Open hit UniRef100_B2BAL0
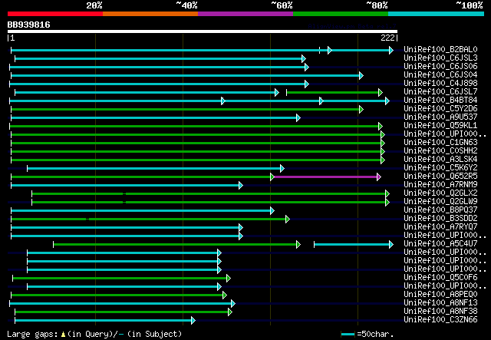This screenshot has height=340, width=491. click(440, 50)
